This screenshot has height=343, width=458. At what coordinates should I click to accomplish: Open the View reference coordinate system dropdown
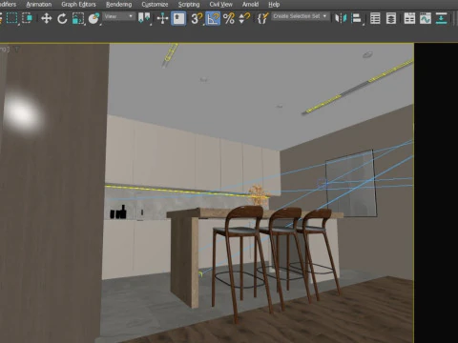(x=118, y=16)
